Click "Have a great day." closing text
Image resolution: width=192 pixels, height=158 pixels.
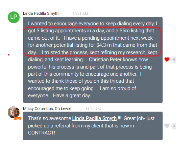pos(72,95)
